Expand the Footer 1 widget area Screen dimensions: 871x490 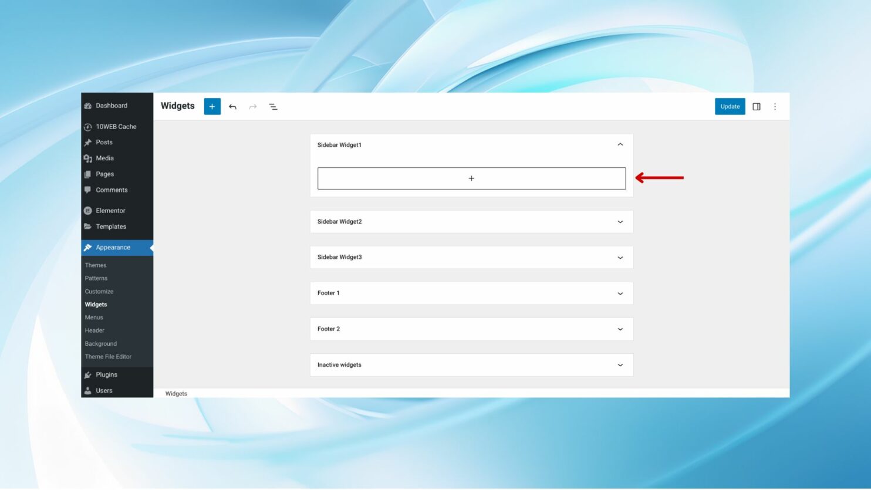[620, 293]
